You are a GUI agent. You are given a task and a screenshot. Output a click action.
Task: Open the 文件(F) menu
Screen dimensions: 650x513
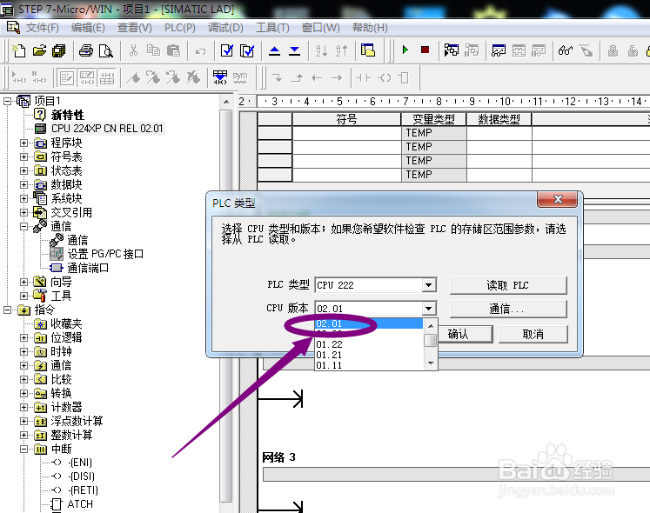coord(42,28)
